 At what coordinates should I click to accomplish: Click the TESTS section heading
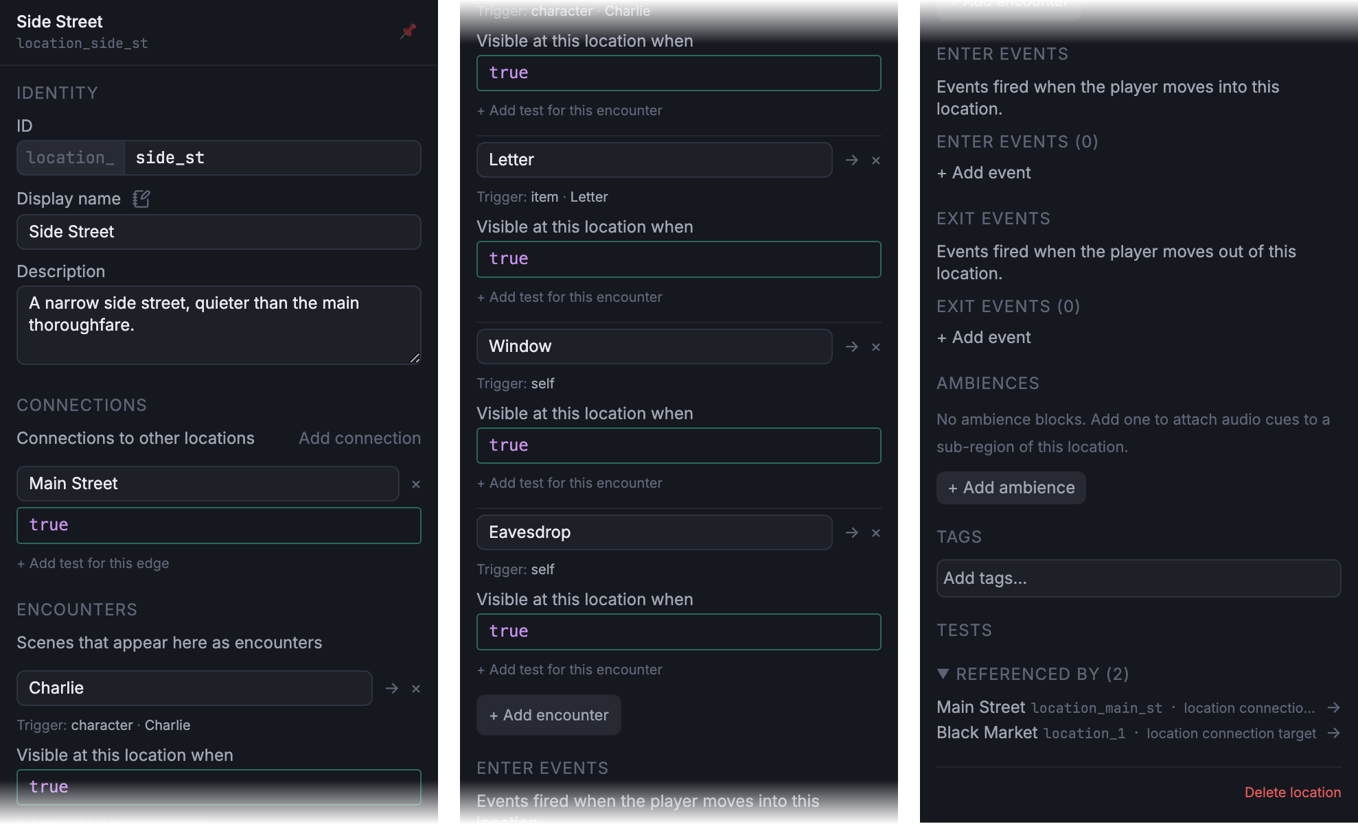click(964, 631)
